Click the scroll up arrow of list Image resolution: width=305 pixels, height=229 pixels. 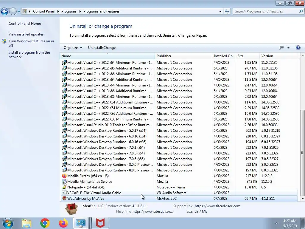click(x=302, y=55)
